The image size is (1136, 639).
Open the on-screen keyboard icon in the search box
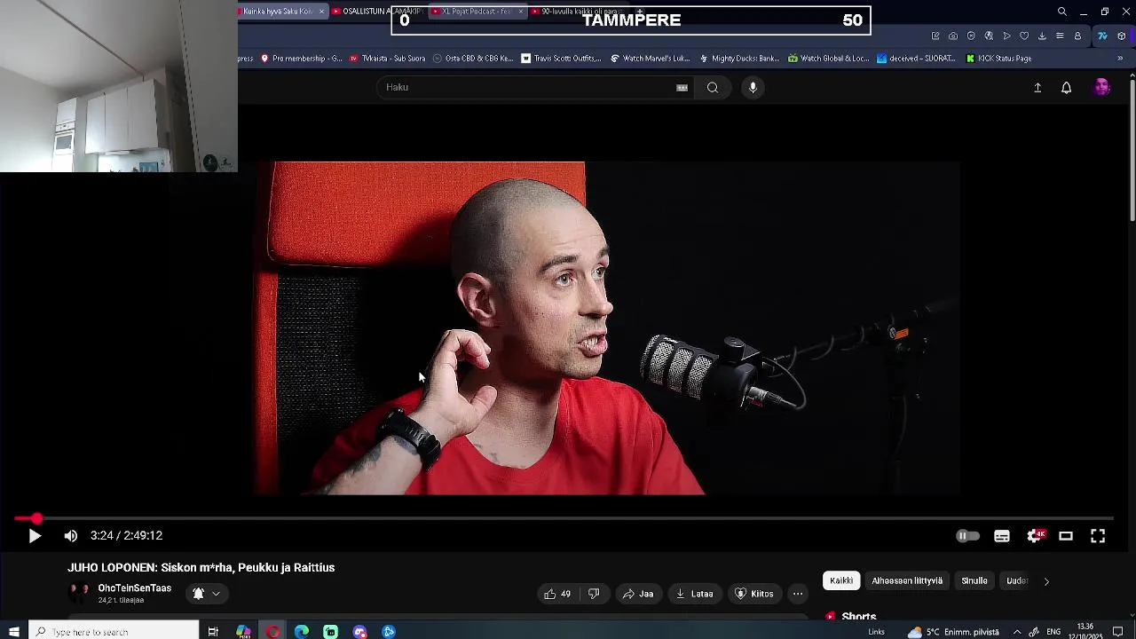click(x=682, y=88)
